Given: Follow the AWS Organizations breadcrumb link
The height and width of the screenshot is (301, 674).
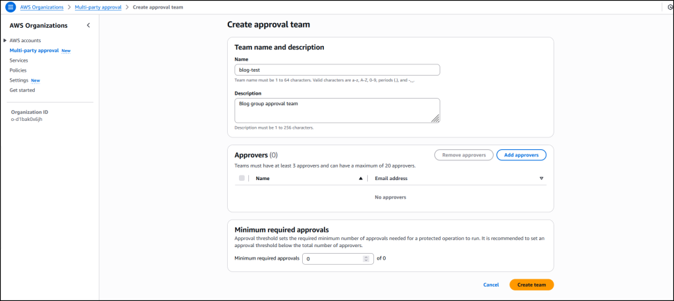Looking at the screenshot, I should click(x=41, y=7).
